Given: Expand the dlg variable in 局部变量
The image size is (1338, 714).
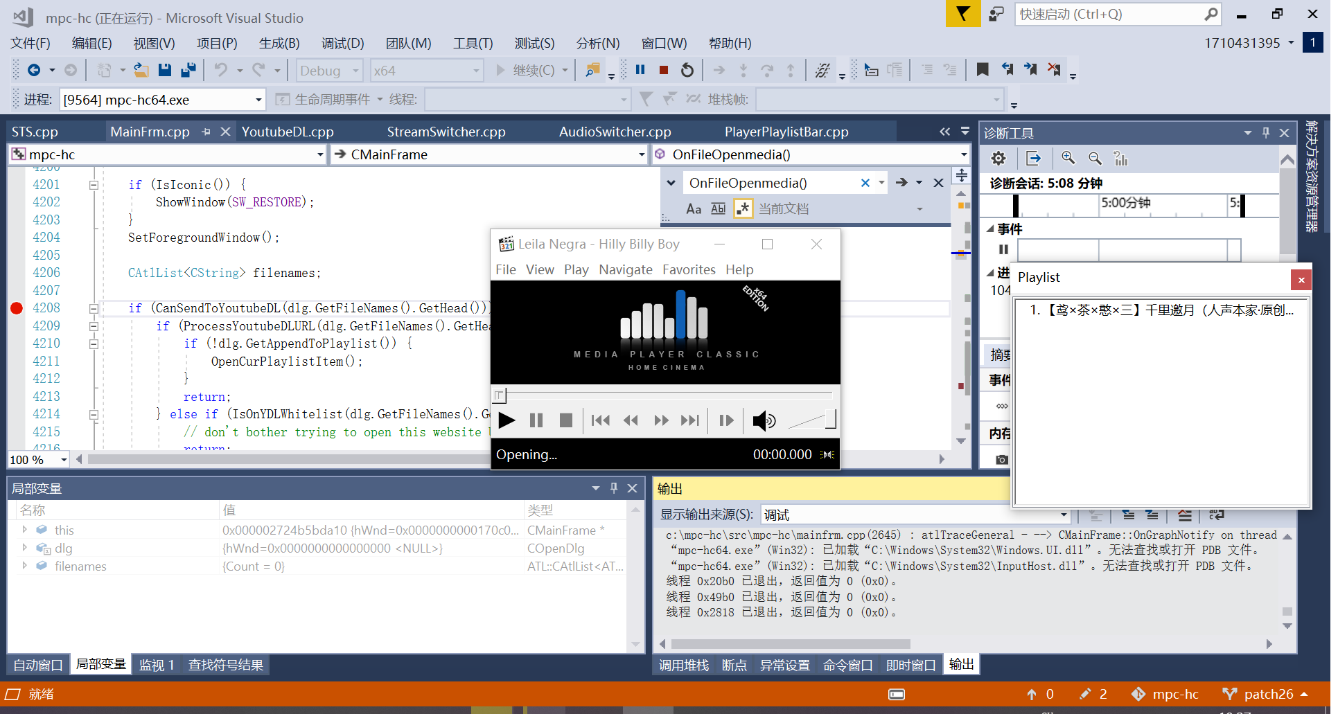Looking at the screenshot, I should pyautogui.click(x=25, y=548).
